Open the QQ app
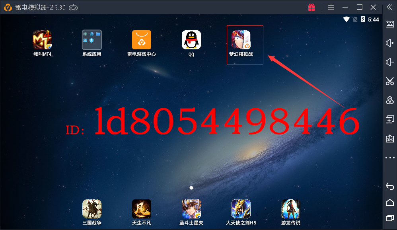 pyautogui.click(x=191, y=40)
